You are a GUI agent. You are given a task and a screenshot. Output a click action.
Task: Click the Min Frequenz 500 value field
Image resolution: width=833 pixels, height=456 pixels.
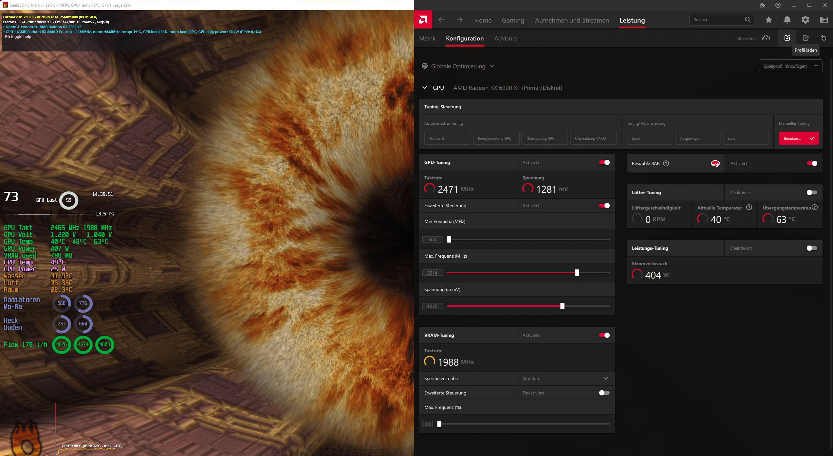coord(432,239)
